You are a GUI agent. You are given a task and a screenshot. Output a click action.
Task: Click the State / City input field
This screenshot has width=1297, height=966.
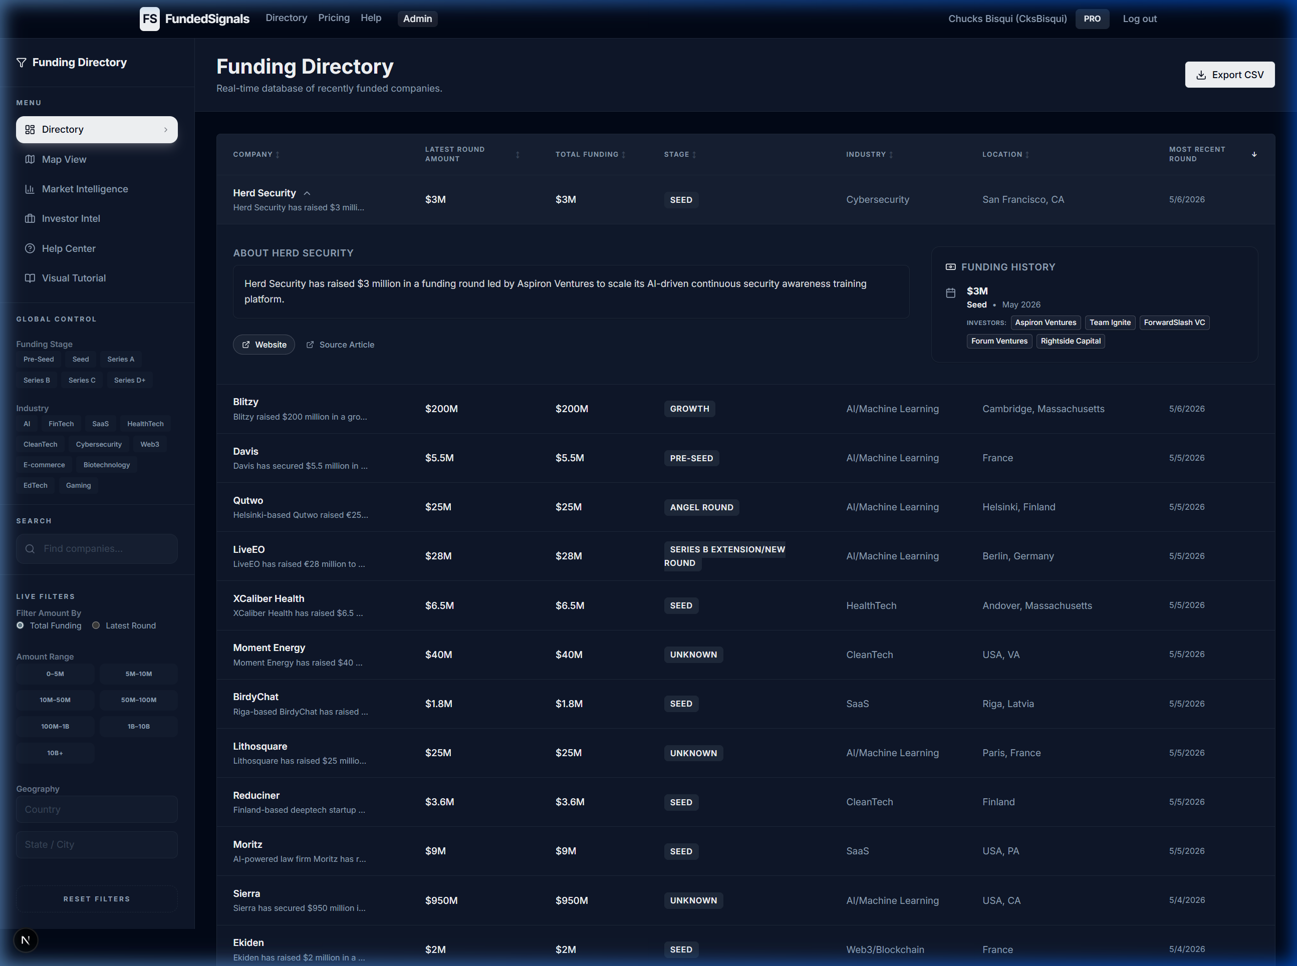[x=97, y=844]
